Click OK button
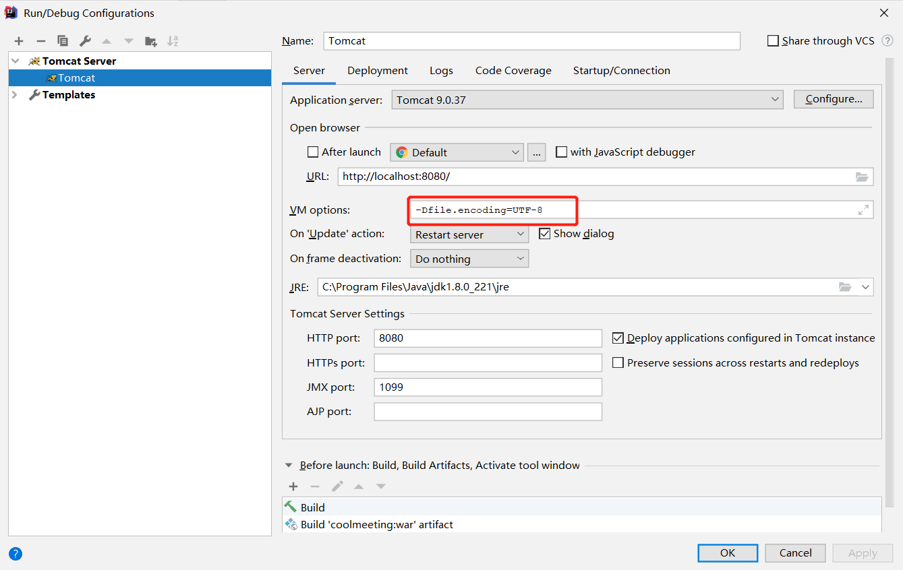 click(x=728, y=553)
